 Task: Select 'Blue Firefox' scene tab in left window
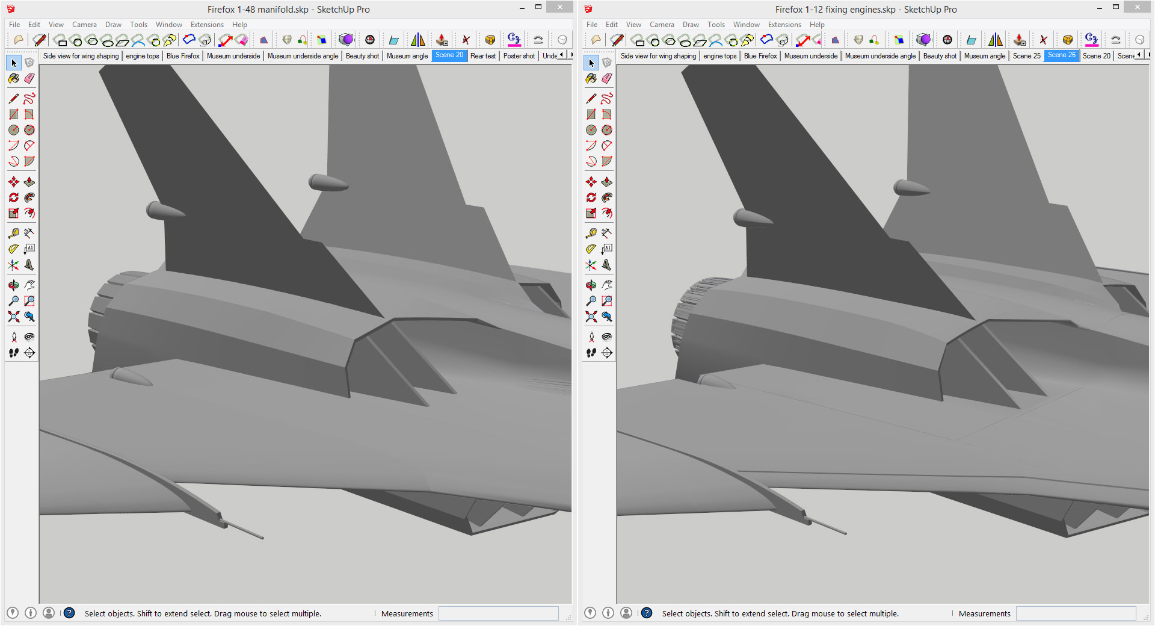point(183,56)
